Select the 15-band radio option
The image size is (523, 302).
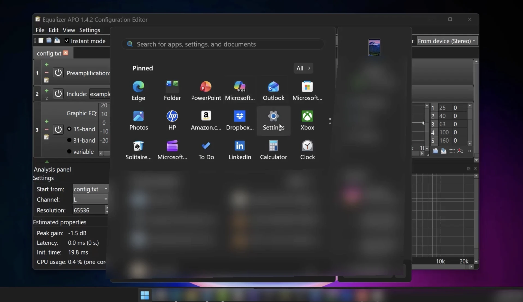click(x=69, y=129)
